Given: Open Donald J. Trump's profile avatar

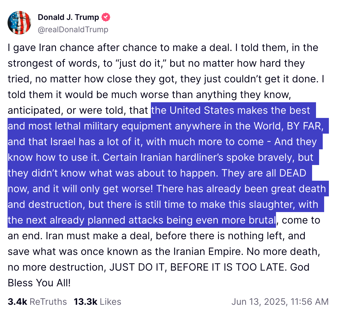Looking at the screenshot, I should (19, 23).
